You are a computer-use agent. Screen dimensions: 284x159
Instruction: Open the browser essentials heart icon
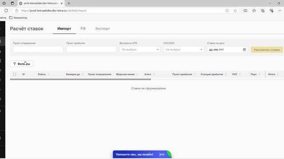[x=271, y=11]
